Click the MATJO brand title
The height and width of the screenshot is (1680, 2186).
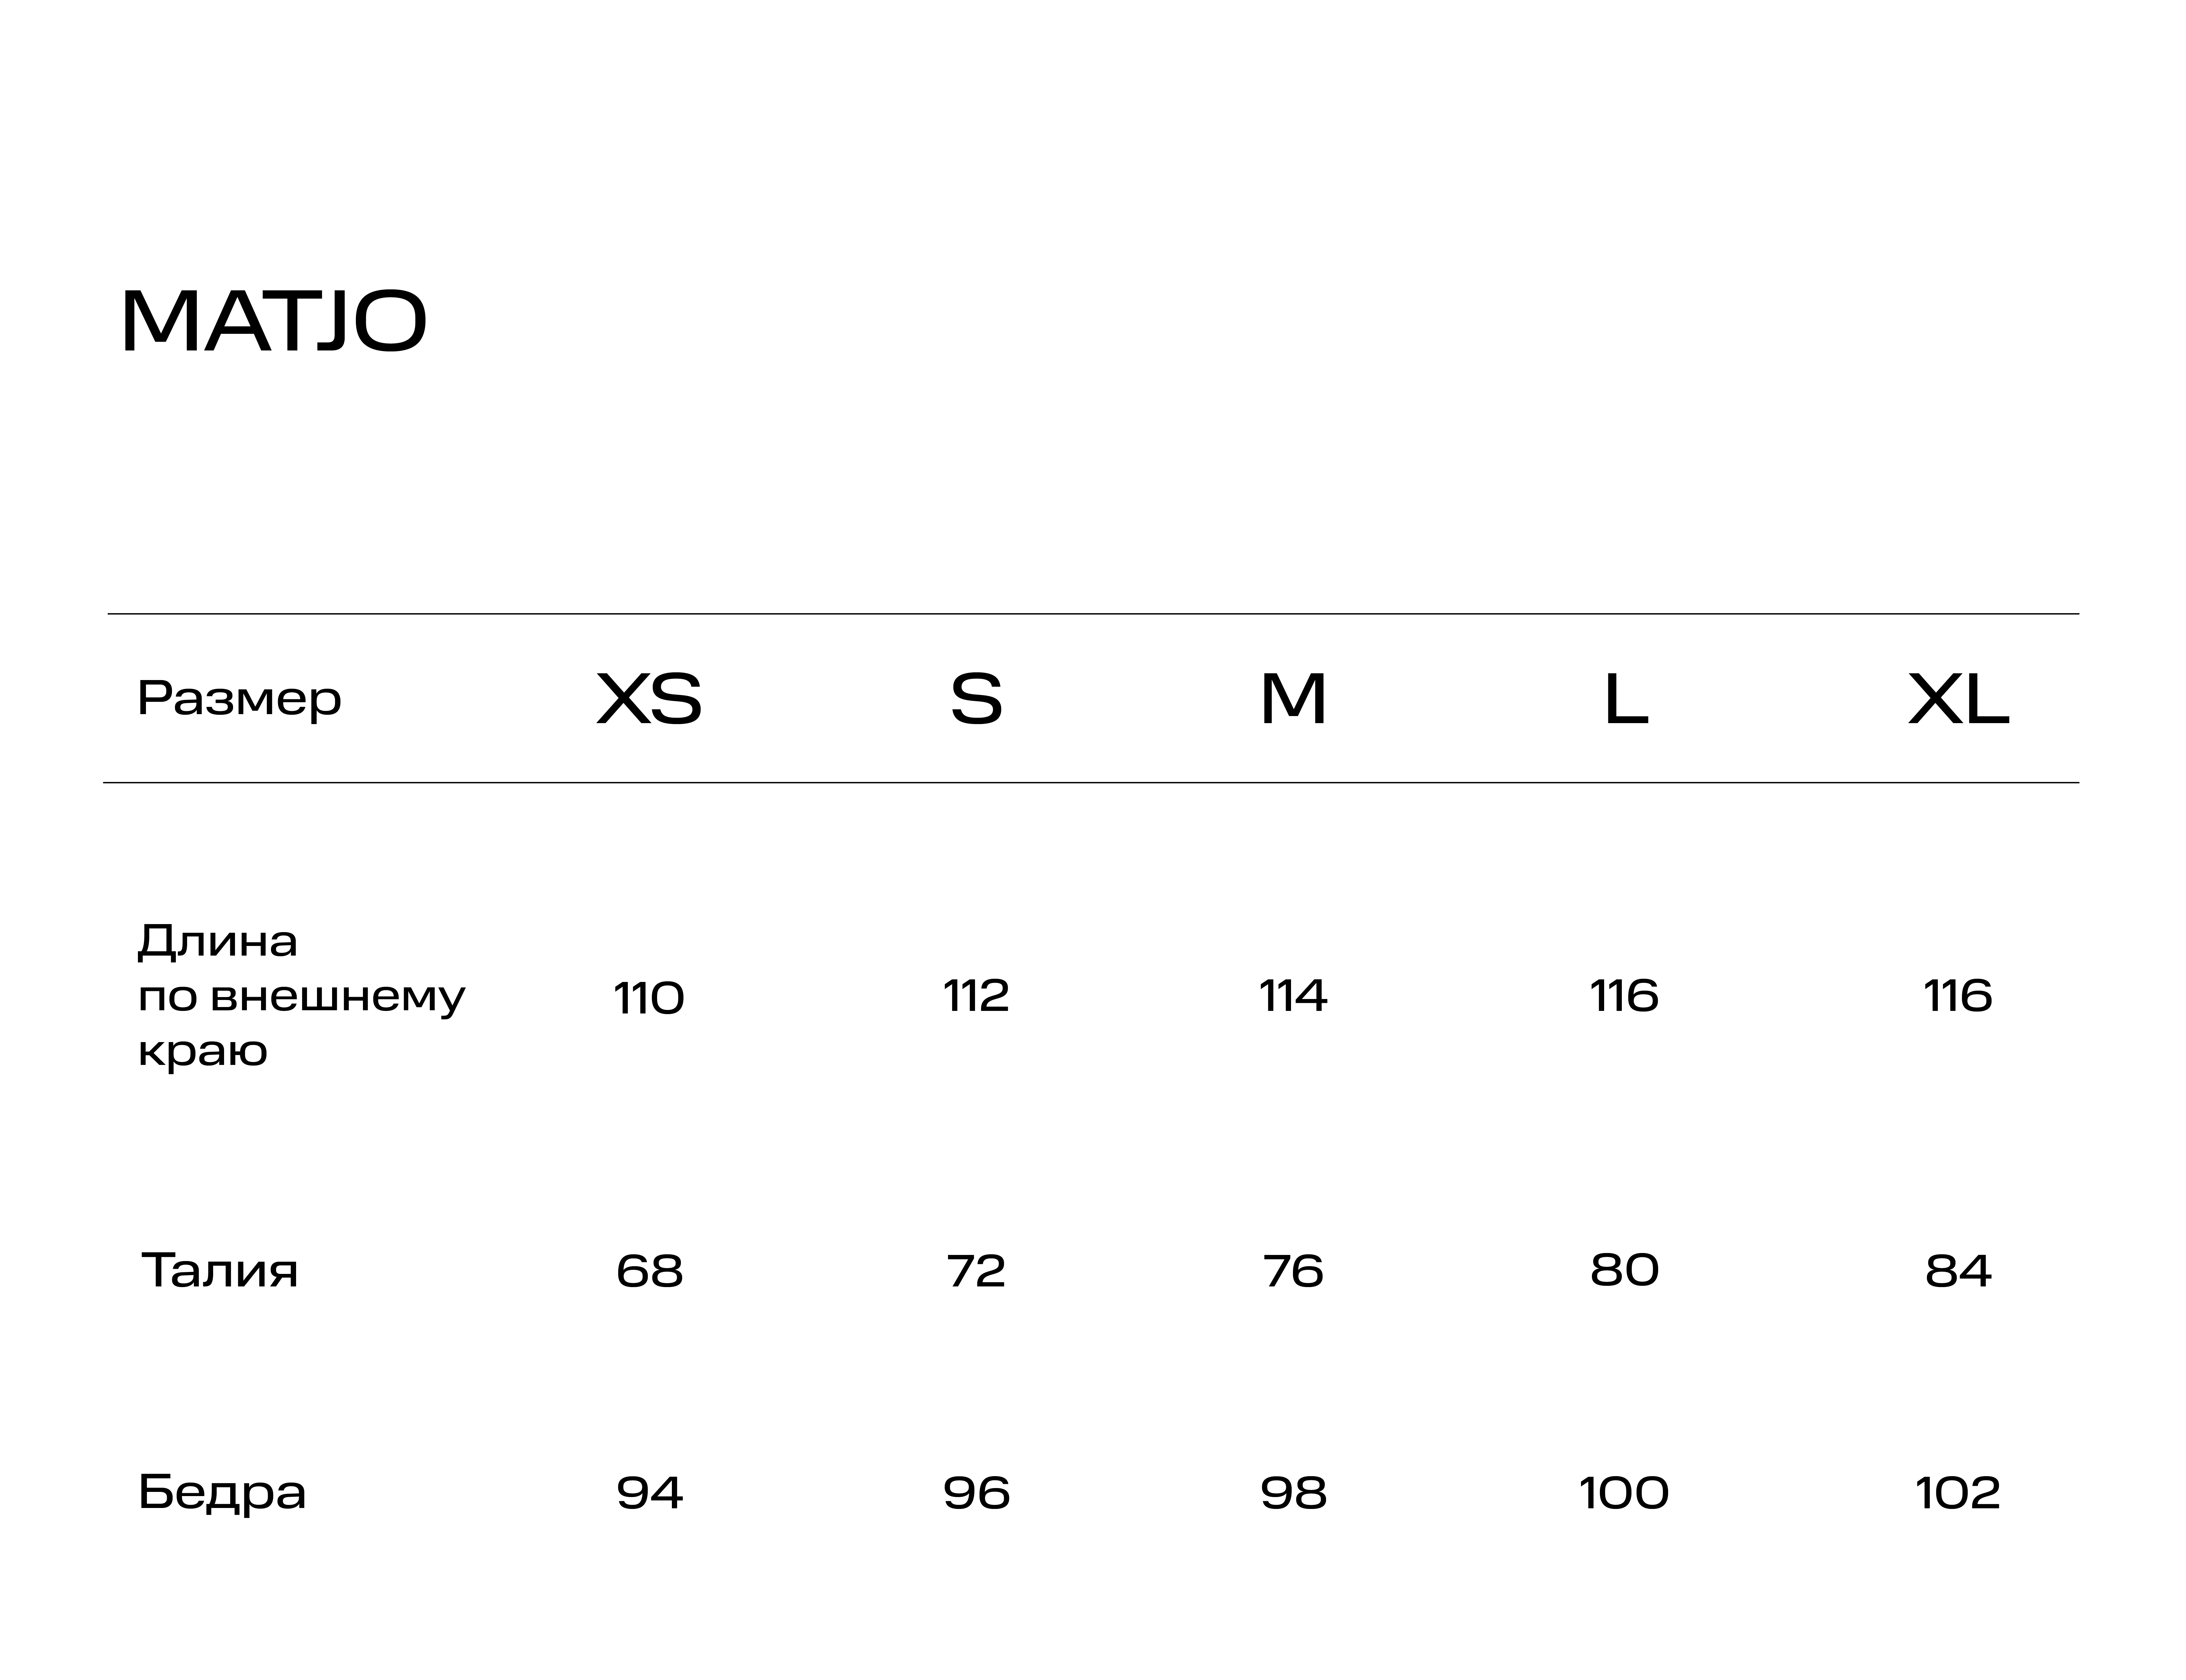point(274,322)
